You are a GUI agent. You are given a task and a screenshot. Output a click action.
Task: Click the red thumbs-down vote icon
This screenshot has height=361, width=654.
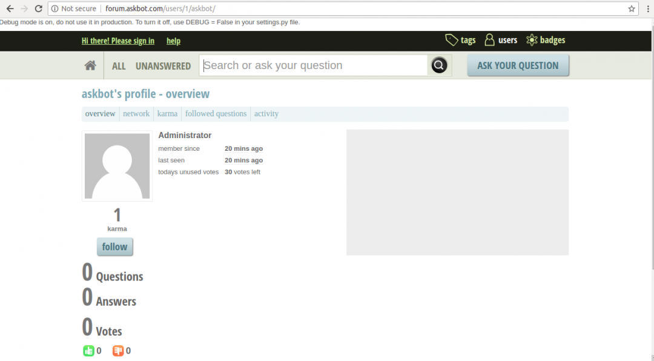coord(119,350)
